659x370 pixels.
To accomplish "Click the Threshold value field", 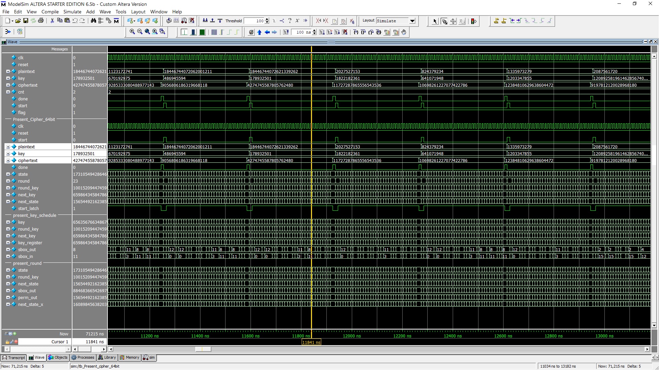I will point(254,21).
